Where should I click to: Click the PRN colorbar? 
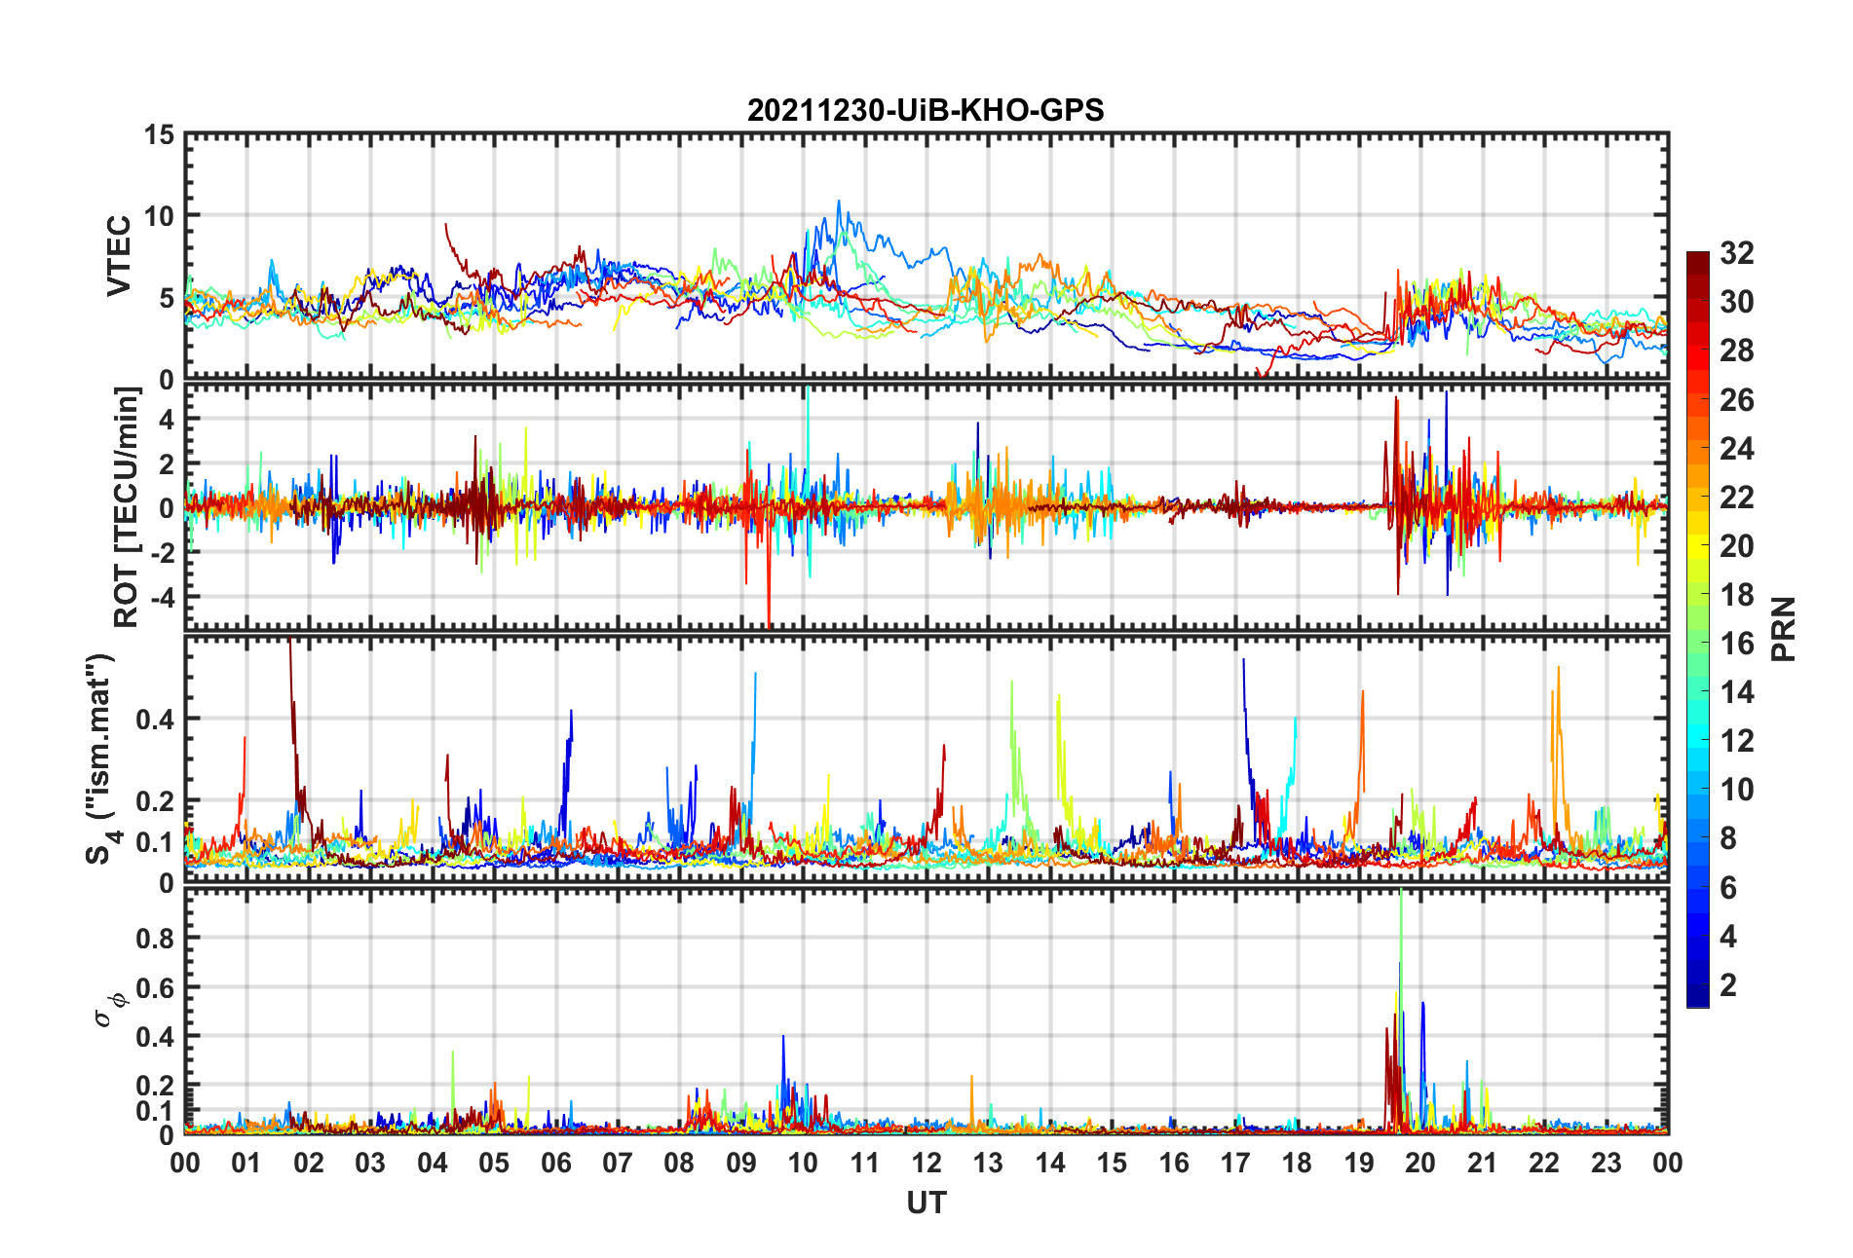point(1698,629)
